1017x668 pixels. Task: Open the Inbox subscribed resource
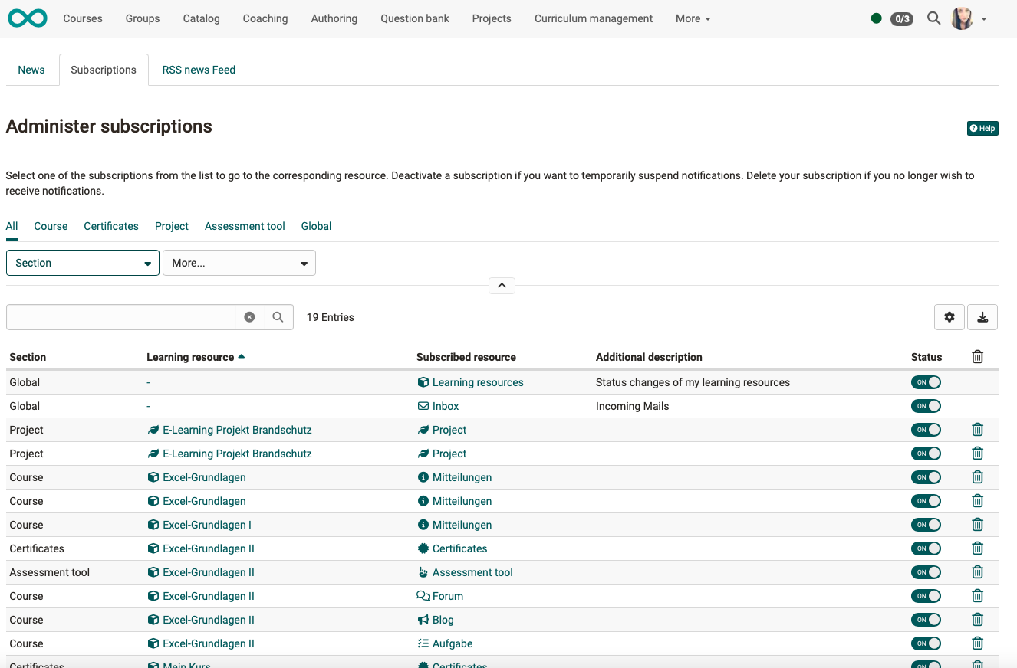pos(445,405)
